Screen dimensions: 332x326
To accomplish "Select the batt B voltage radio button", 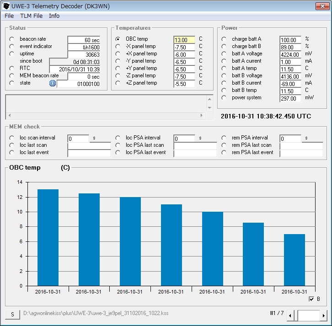I will point(224,76).
